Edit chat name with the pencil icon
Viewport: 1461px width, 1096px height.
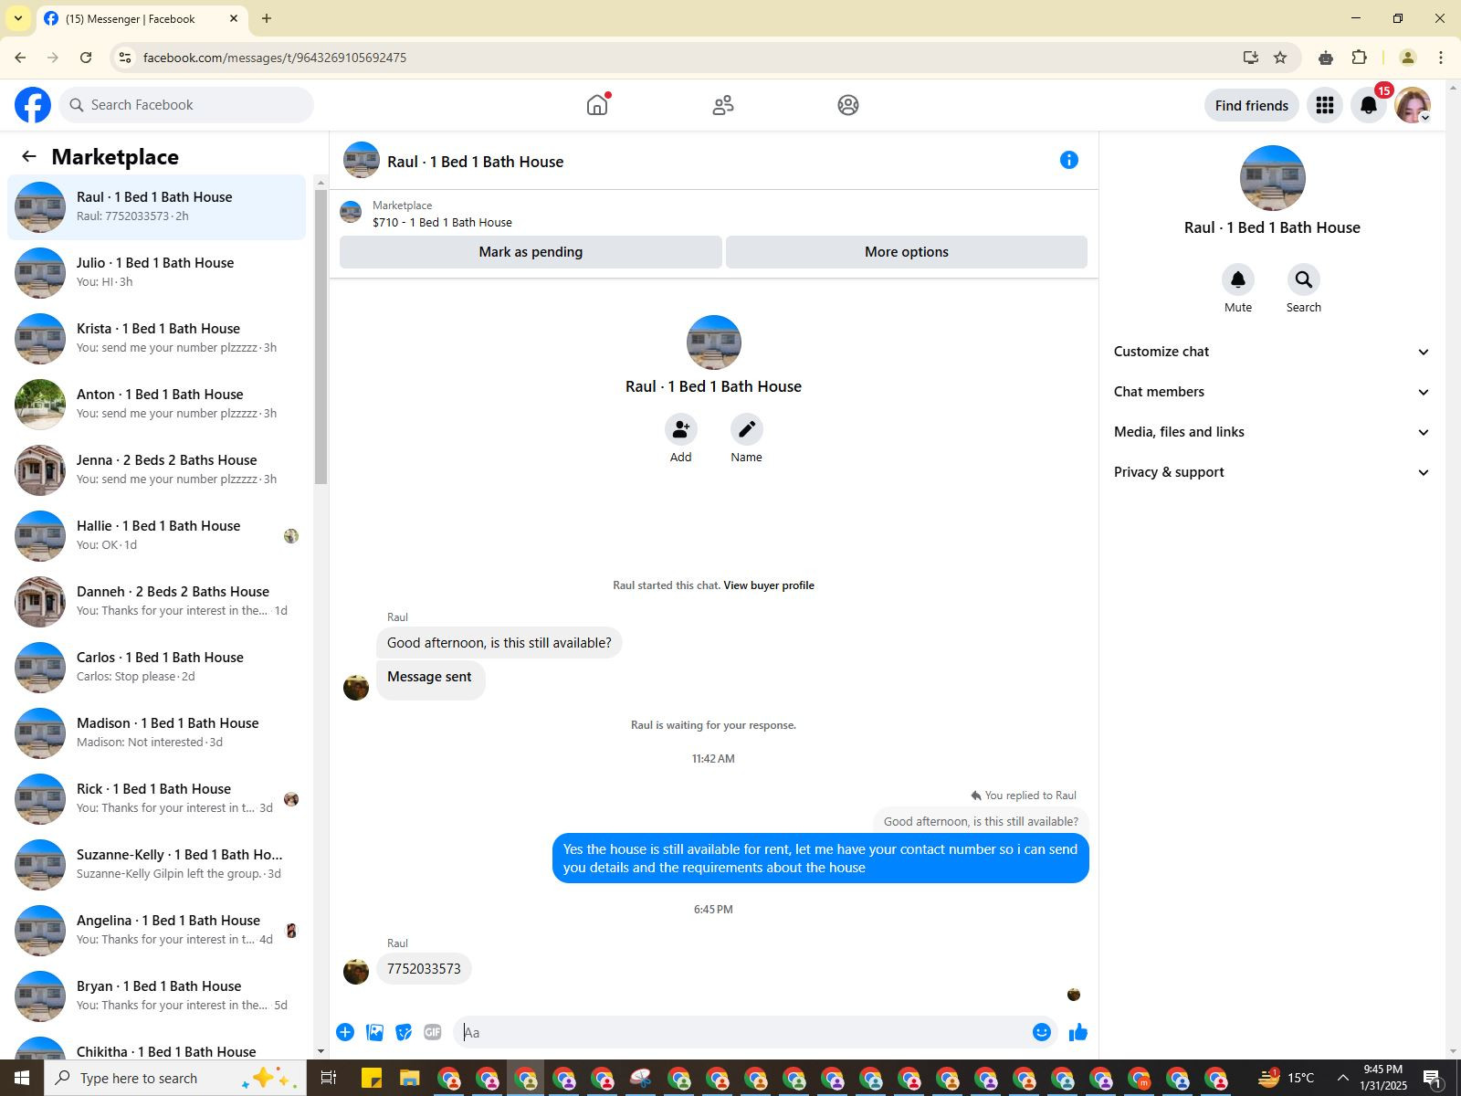tap(747, 429)
